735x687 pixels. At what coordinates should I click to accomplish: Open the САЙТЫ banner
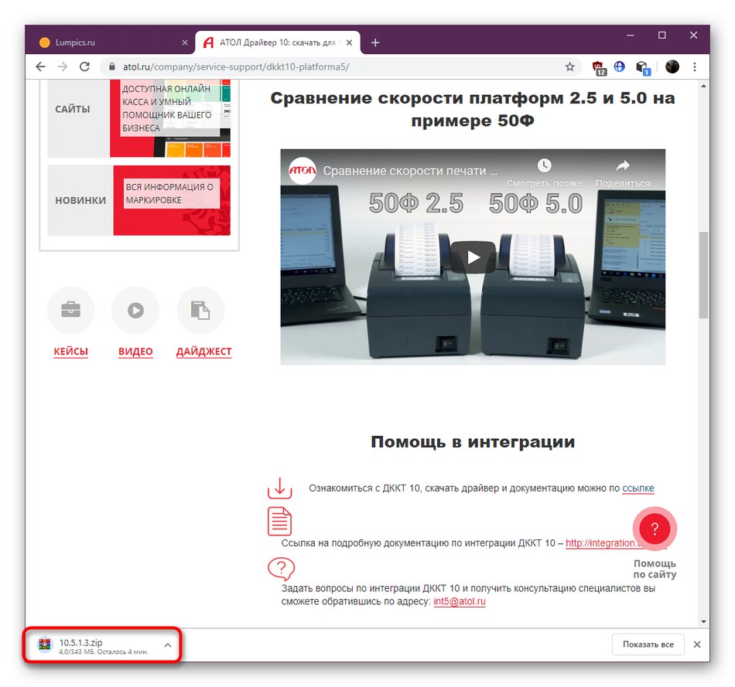[x=139, y=118]
